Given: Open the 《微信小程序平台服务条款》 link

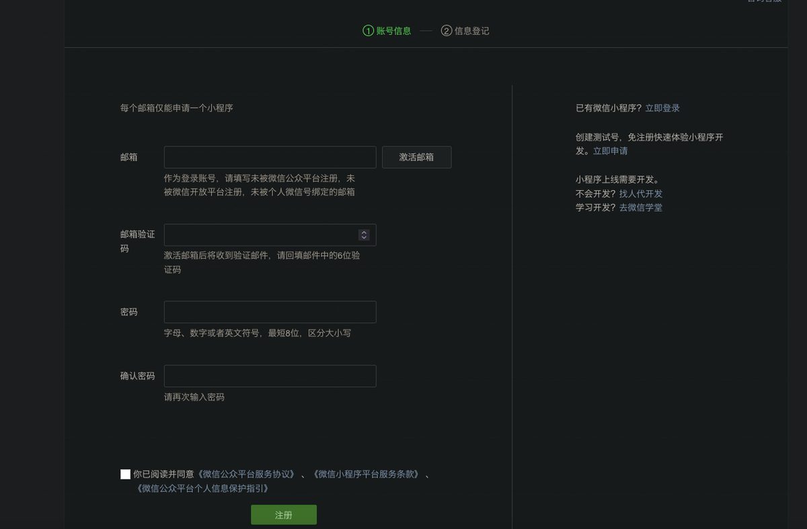Looking at the screenshot, I should pos(367,474).
